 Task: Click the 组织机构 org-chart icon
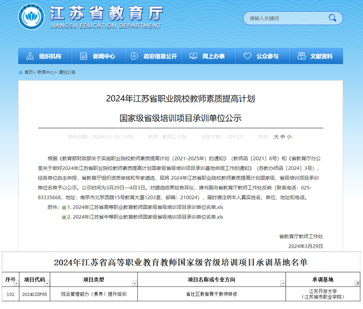click(x=30, y=56)
